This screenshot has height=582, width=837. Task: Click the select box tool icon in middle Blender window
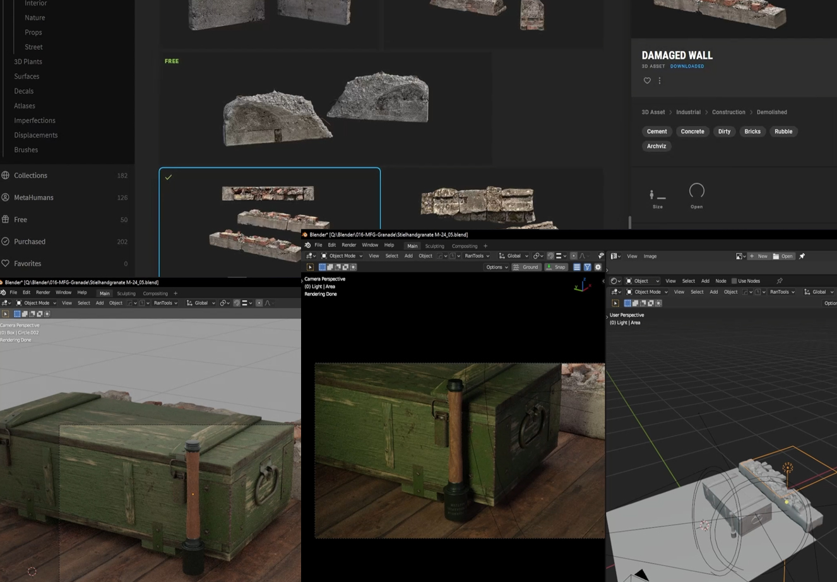[x=310, y=267]
